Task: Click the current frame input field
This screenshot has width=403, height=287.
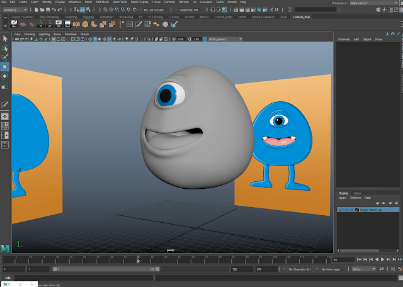Action: click(344, 260)
